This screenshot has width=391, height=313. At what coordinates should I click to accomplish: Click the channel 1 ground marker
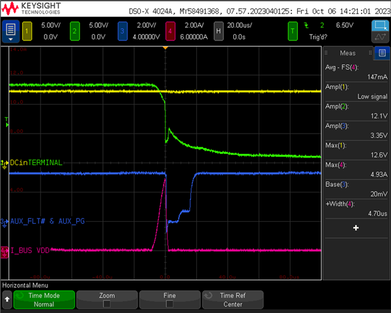(x=5, y=164)
